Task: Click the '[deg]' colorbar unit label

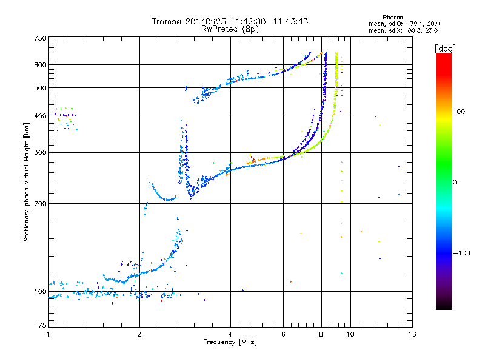Action: (x=445, y=49)
